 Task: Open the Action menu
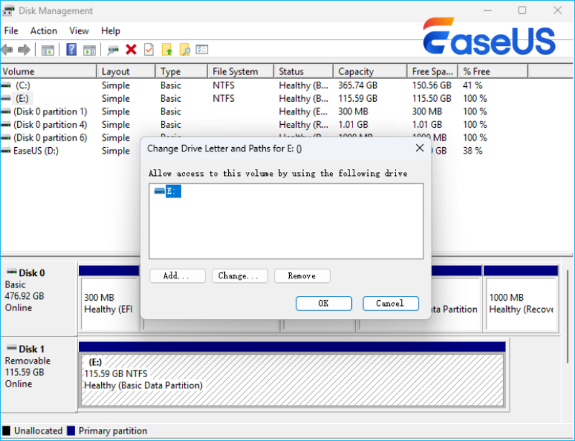(44, 31)
